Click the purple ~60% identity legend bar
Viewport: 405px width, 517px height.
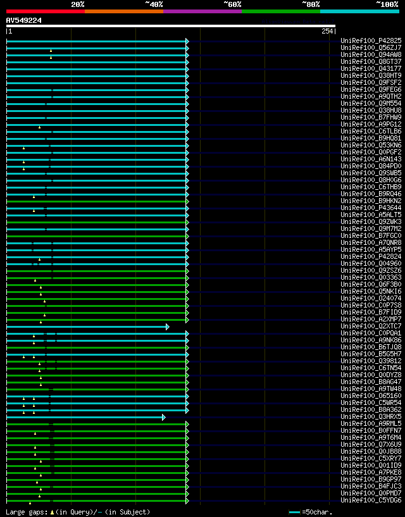point(202,11)
